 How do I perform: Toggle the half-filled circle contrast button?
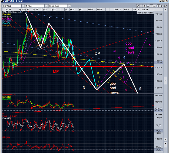(x=158, y=6)
